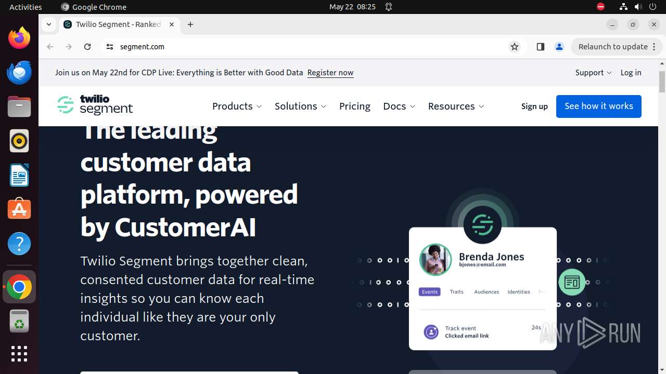Click the power icon in system tray
This screenshot has width=666, height=374.
pos(653,7)
